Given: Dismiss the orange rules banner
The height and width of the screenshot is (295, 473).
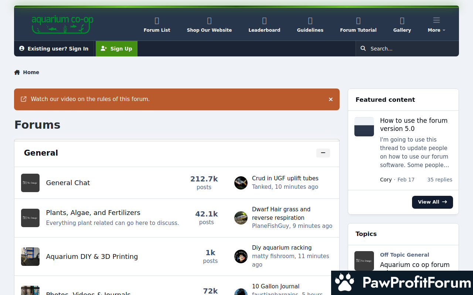Looking at the screenshot, I should coord(331,99).
